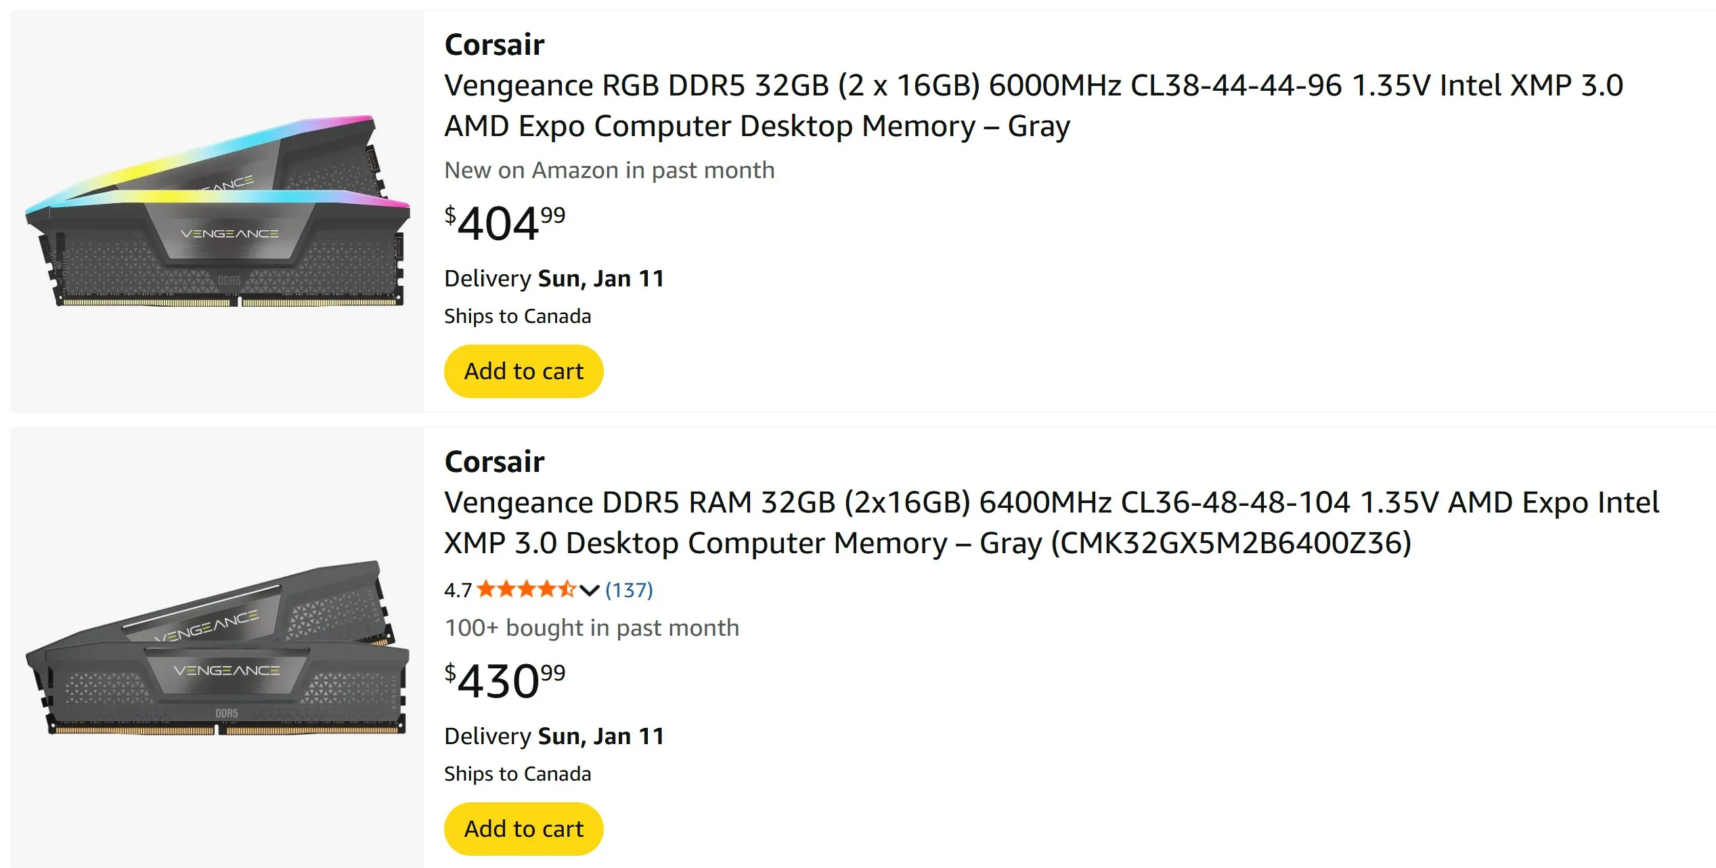Screen dimensions: 1716x868
Task: Add the Vengeance RGB 6000MHz kit to cart
Action: point(523,371)
